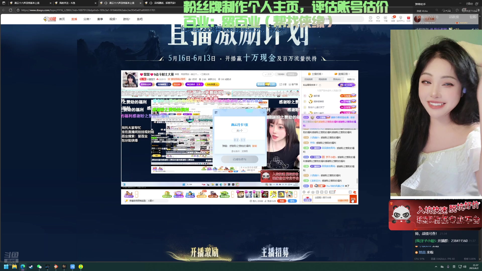Expand arrow after 森林物语 activity icons

click(232, 194)
